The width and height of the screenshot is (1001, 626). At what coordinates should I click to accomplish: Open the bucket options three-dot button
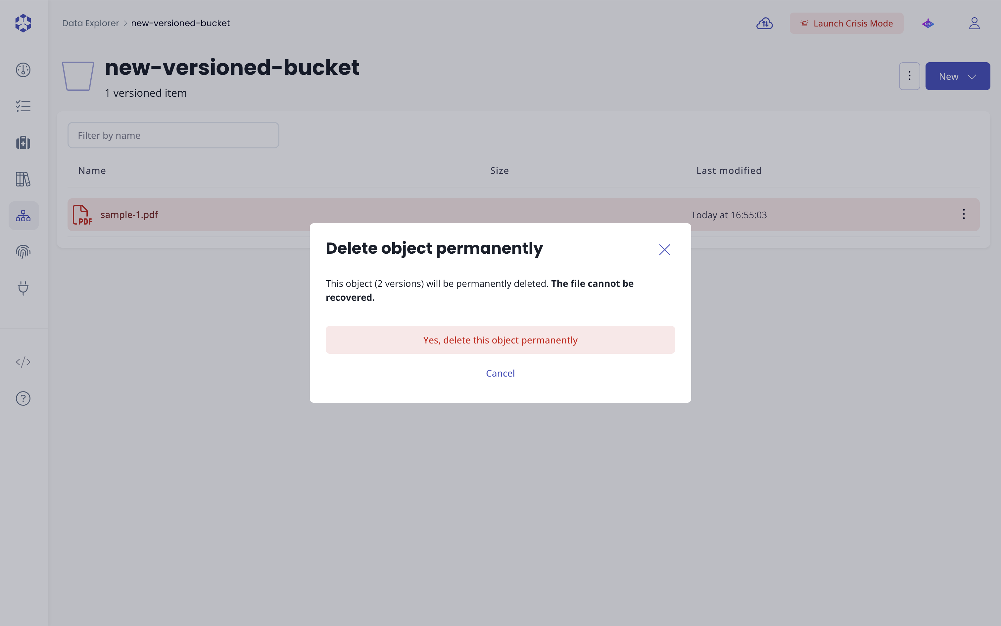tap(909, 76)
